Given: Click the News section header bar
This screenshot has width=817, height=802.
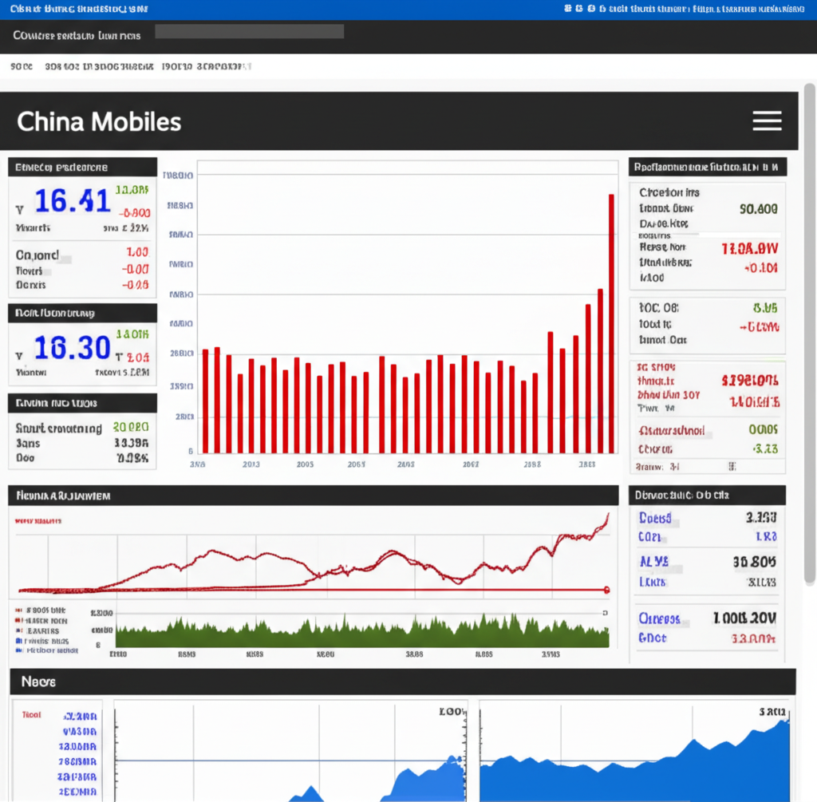Looking at the screenshot, I should pos(403,682).
